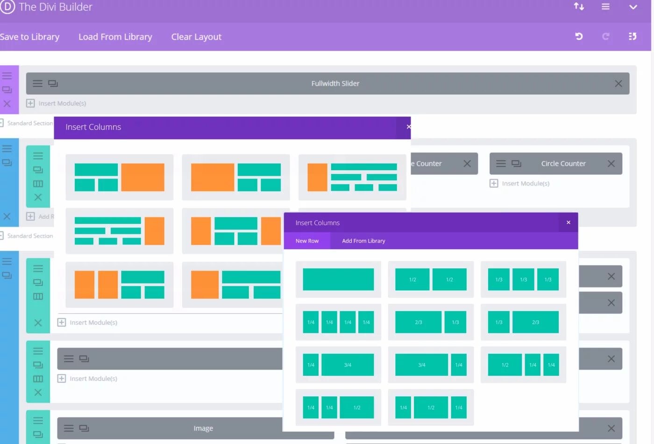Select the 3/4 1/4 column layout
This screenshot has width=654, height=444.
tap(431, 365)
